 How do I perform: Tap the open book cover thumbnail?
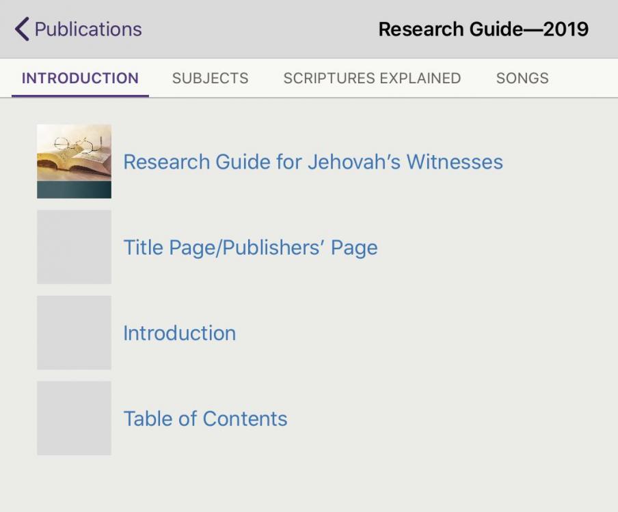tap(74, 161)
